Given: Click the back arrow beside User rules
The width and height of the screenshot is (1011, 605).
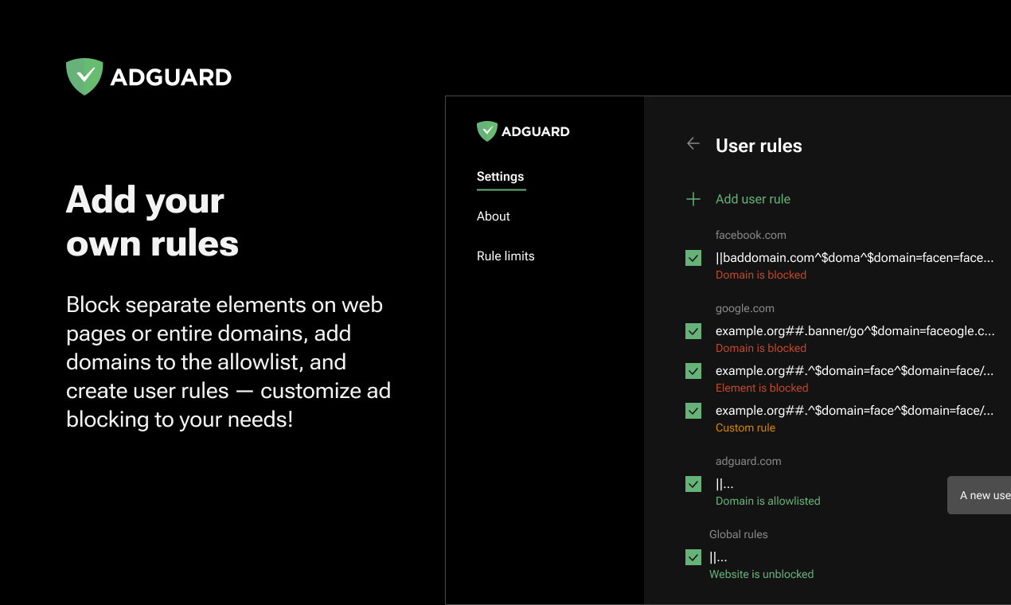Looking at the screenshot, I should coord(693,144).
